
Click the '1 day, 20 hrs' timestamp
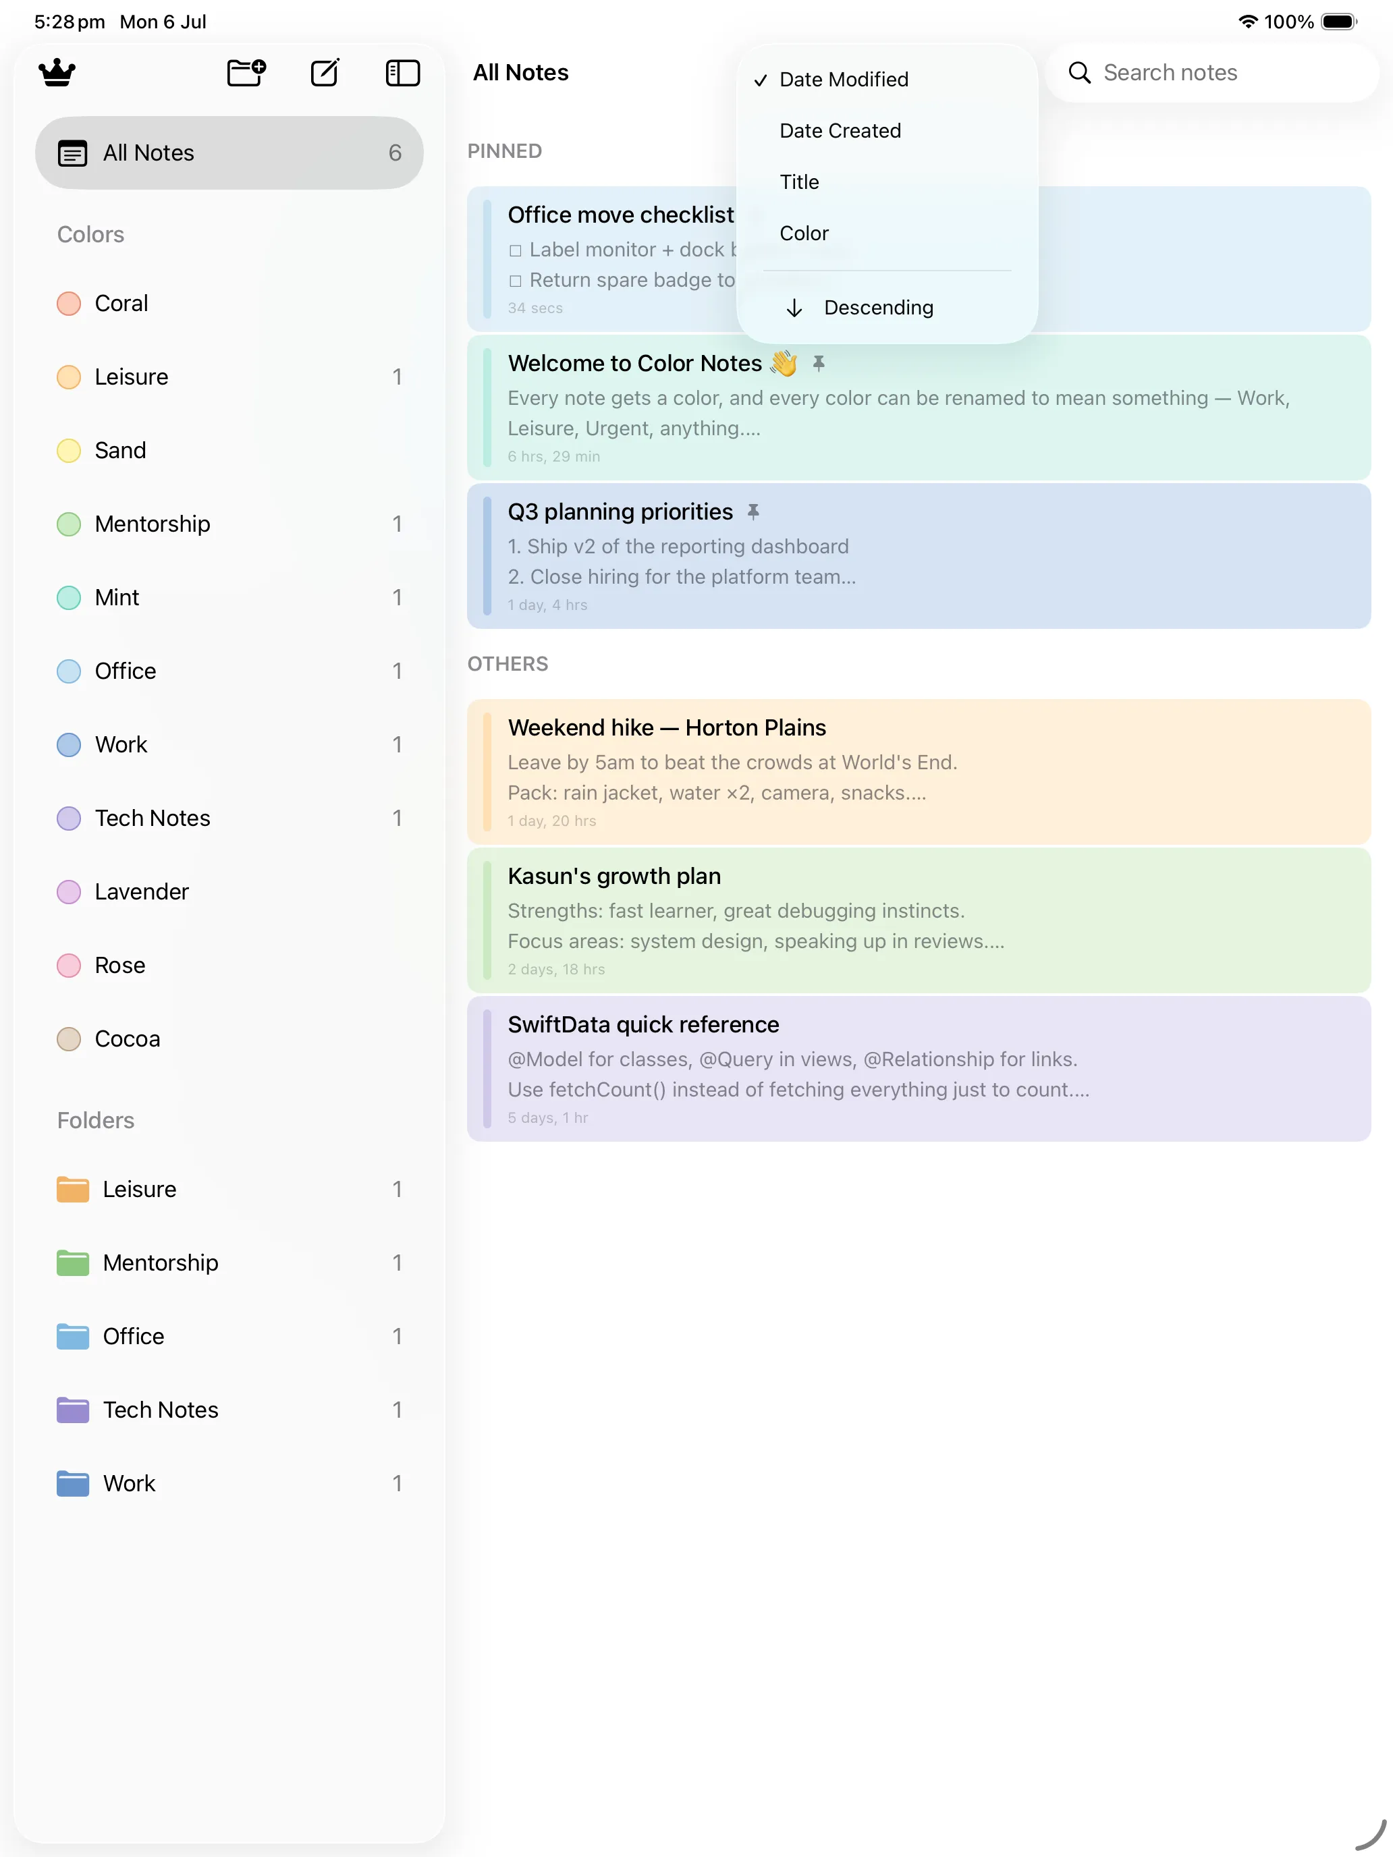tap(551, 821)
